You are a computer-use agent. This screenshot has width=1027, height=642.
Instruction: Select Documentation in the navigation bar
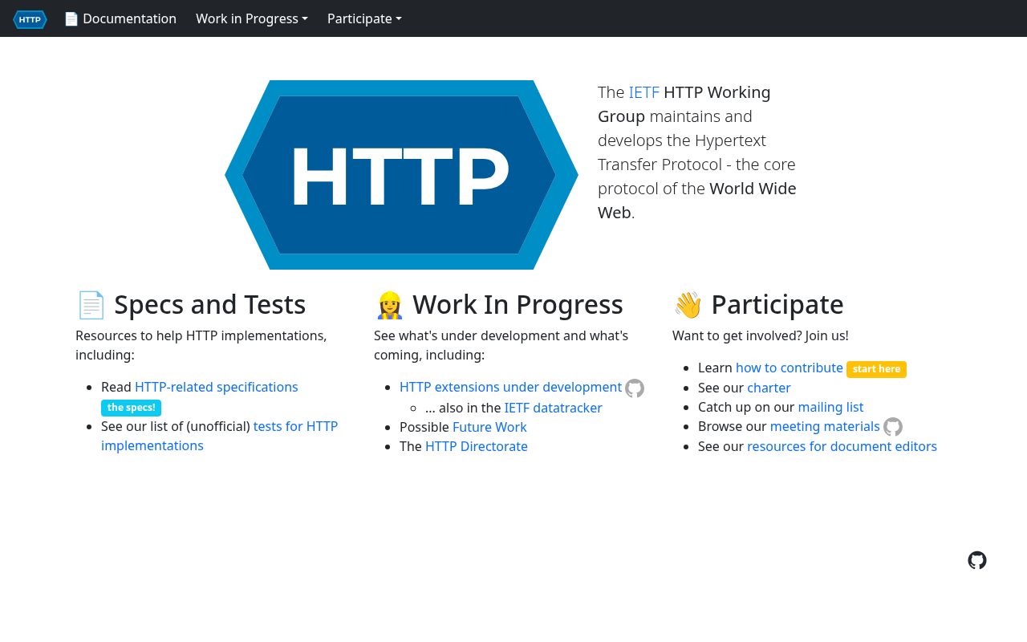(x=129, y=18)
